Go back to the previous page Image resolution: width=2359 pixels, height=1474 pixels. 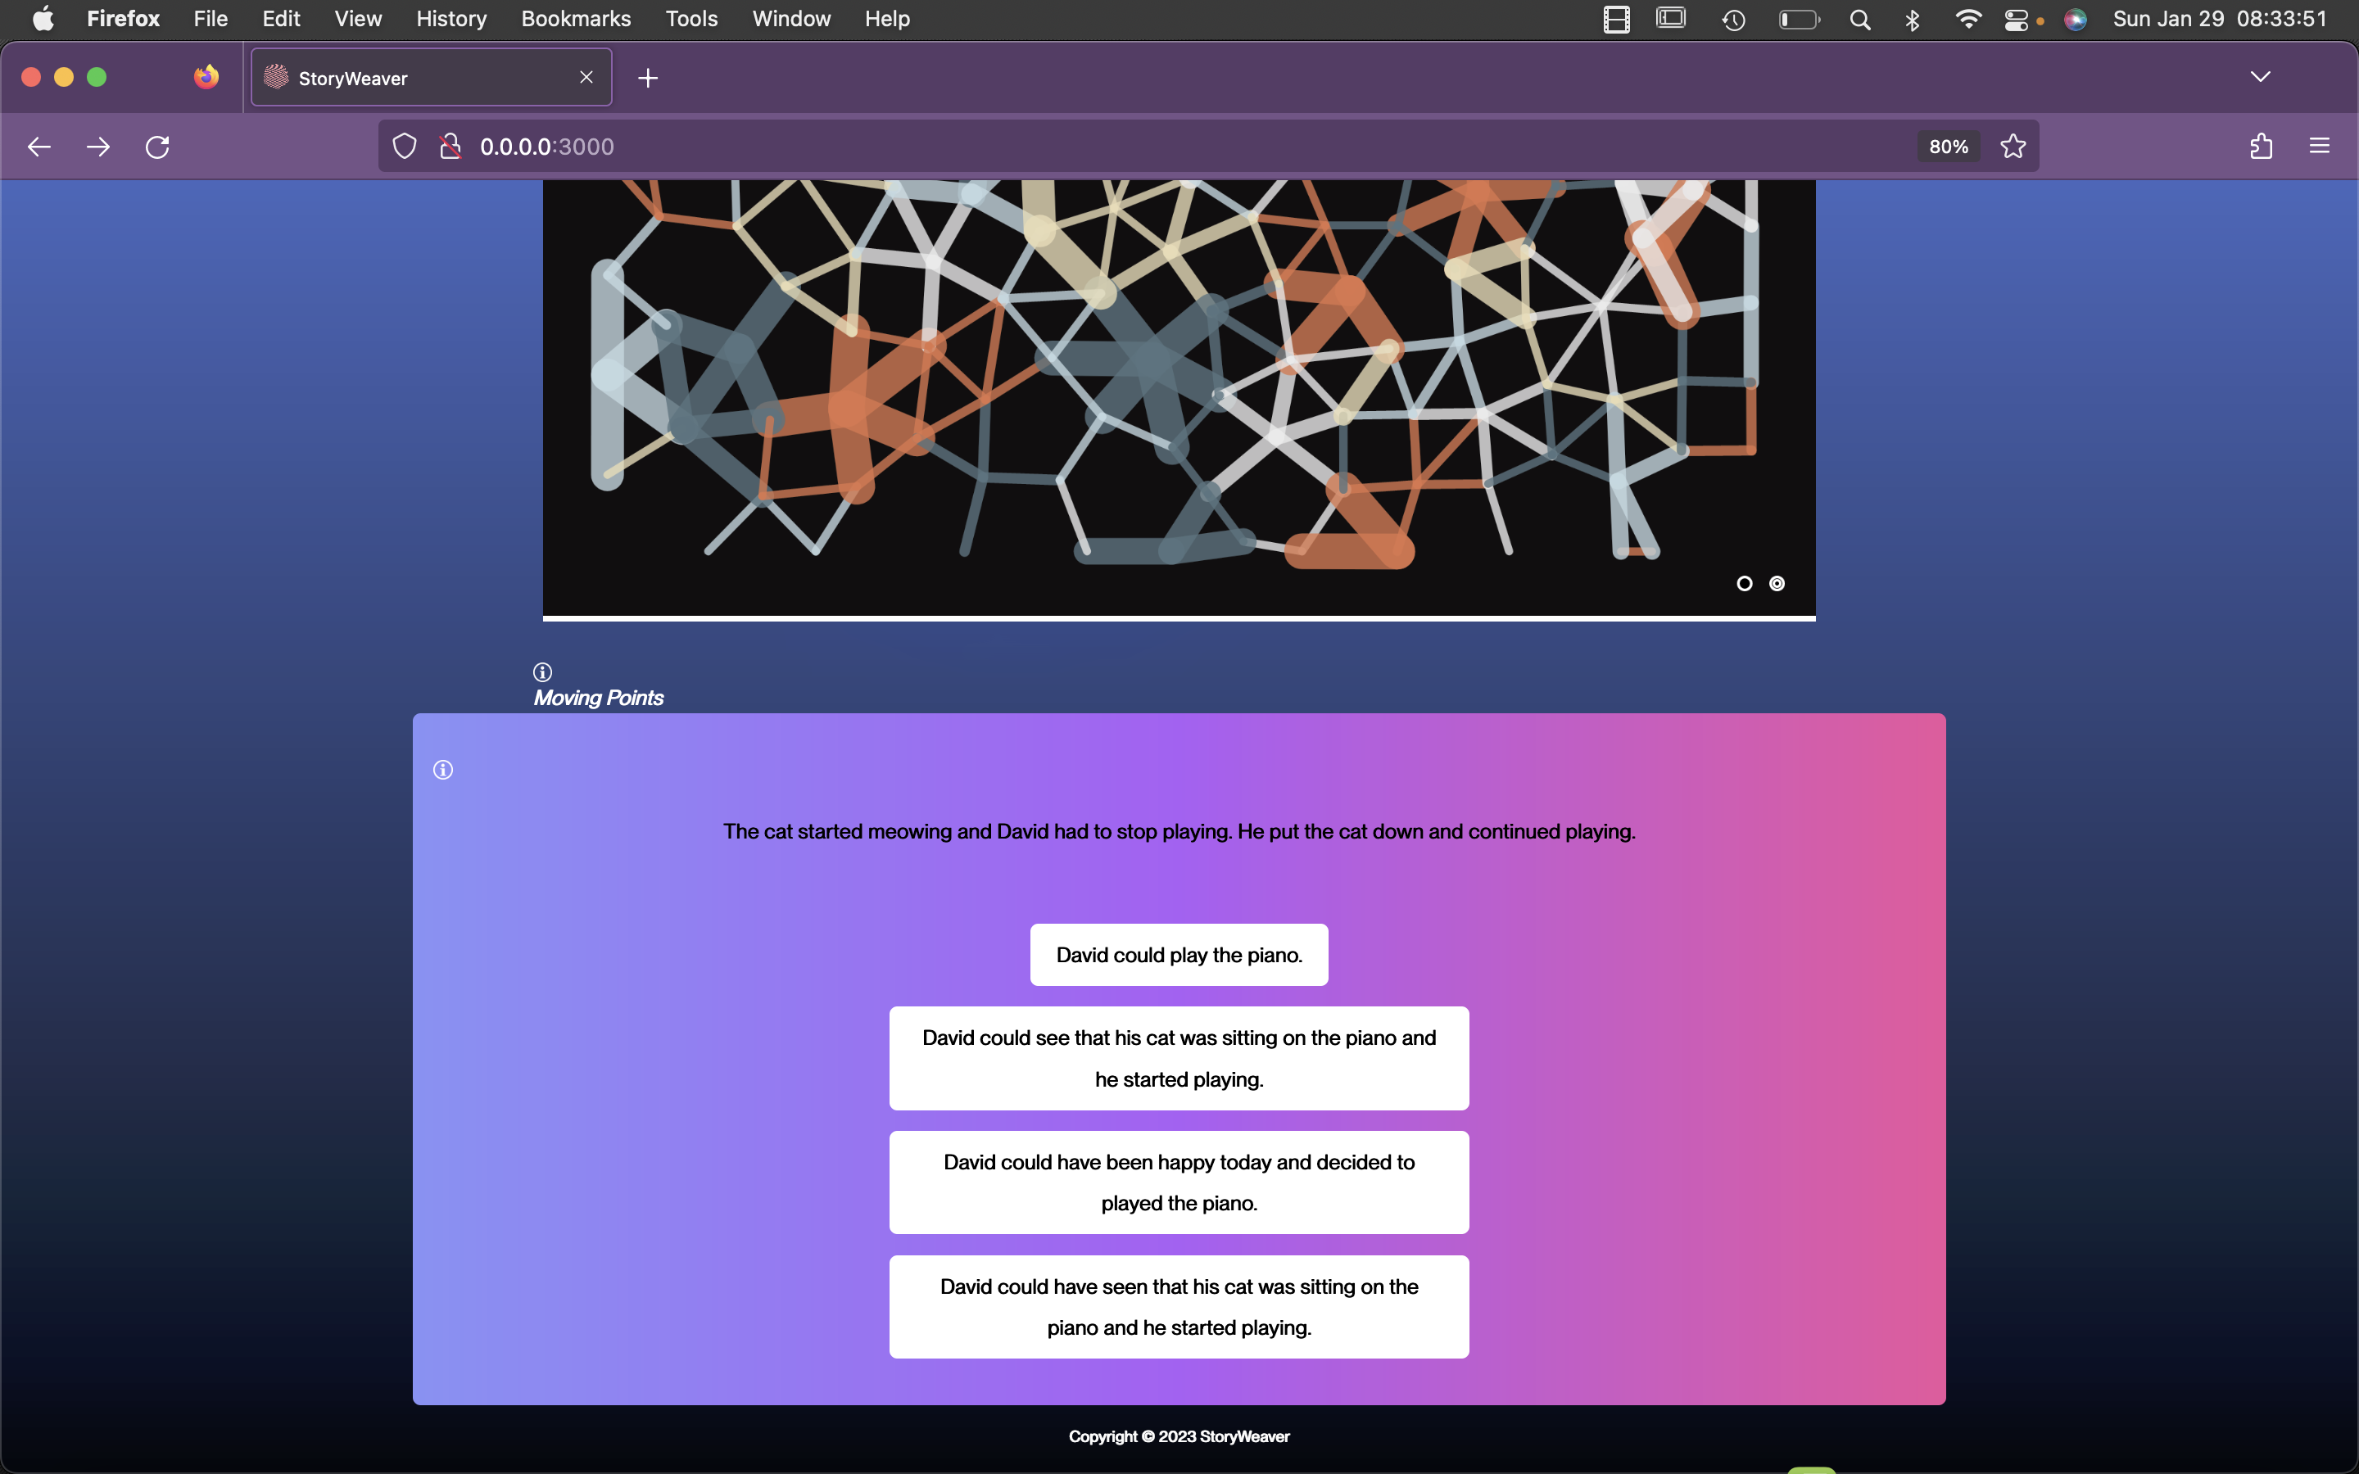39,147
